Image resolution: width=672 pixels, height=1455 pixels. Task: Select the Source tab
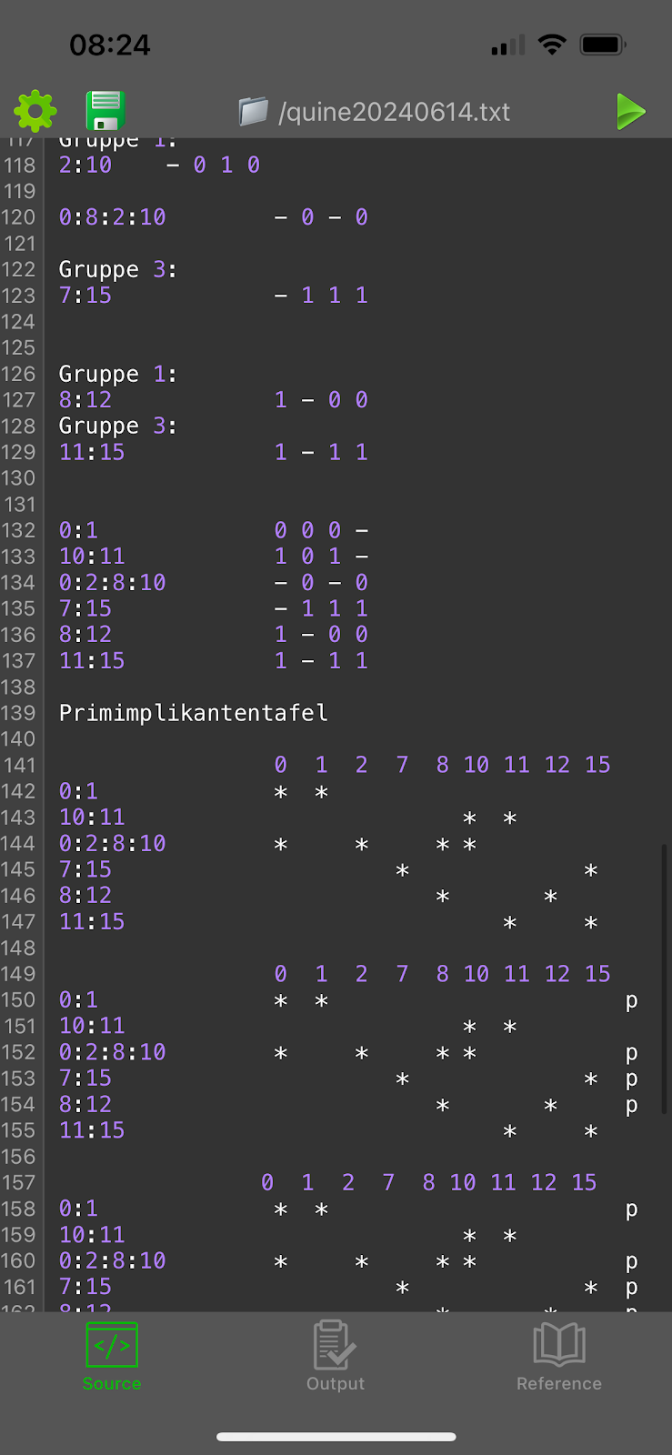tap(112, 1356)
